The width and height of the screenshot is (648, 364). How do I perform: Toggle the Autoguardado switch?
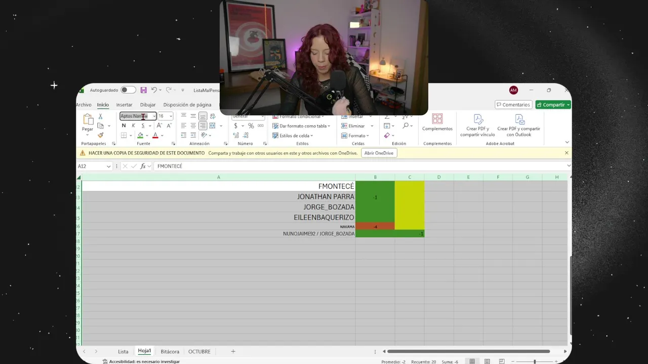[x=128, y=90]
